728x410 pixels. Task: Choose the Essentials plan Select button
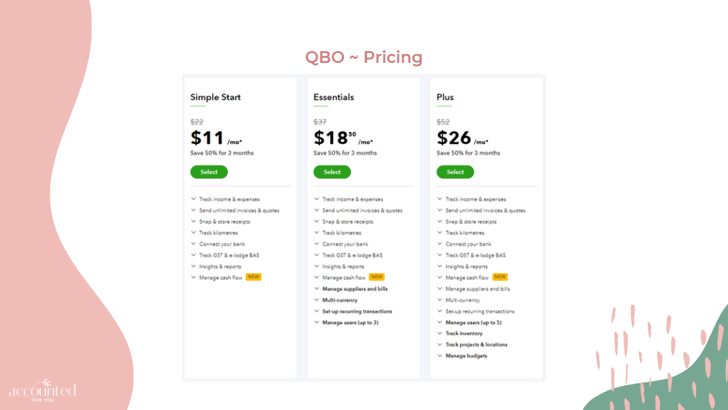[332, 172]
